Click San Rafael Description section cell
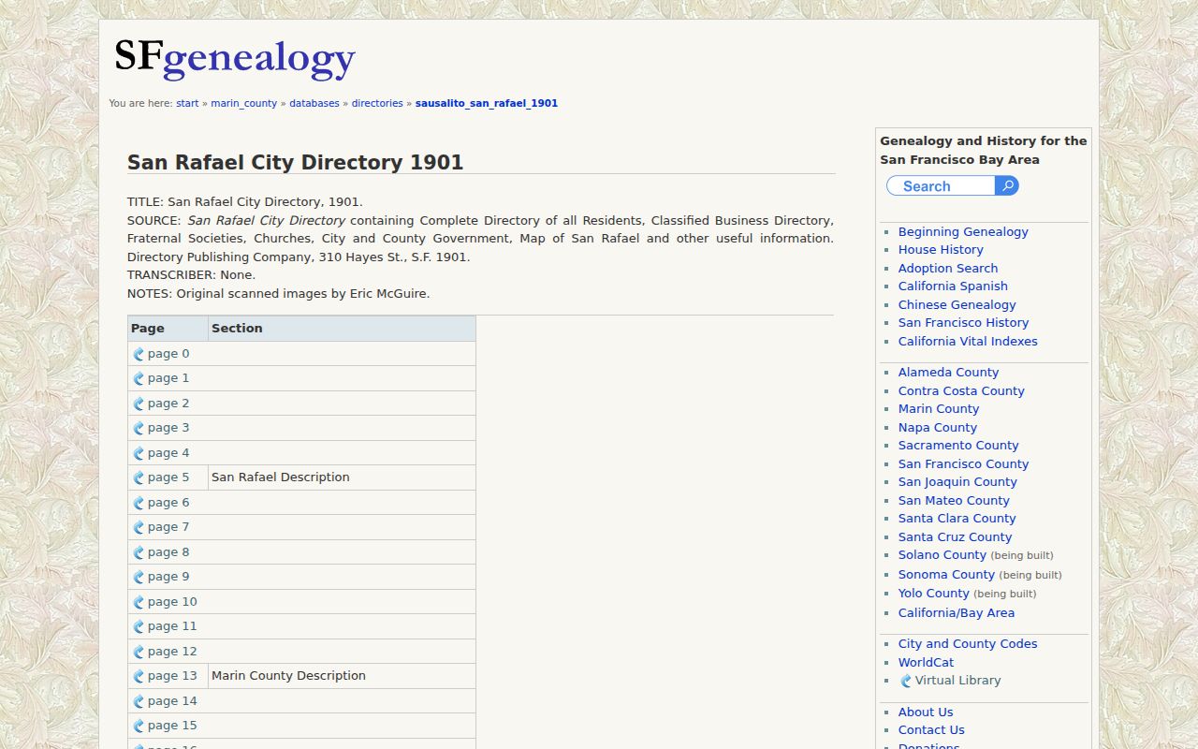Image resolution: width=1198 pixels, height=749 pixels. coord(342,477)
